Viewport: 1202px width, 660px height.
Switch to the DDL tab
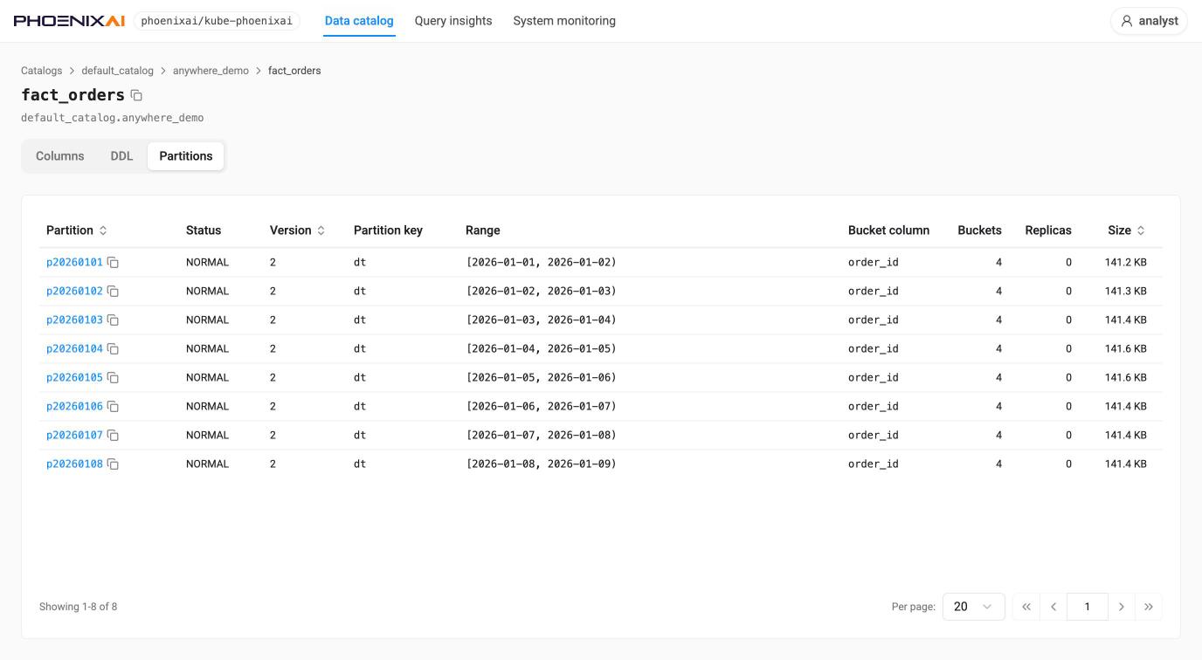(121, 156)
